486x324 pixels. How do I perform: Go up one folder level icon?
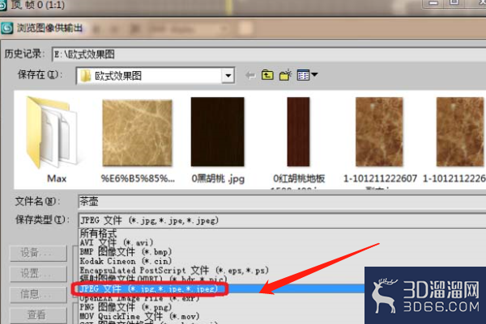pyautogui.click(x=267, y=75)
